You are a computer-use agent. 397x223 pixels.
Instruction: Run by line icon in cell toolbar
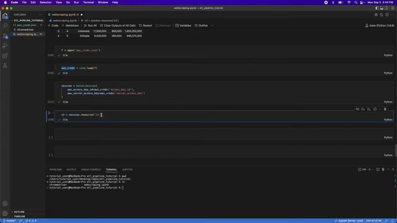[x=357, y=109]
